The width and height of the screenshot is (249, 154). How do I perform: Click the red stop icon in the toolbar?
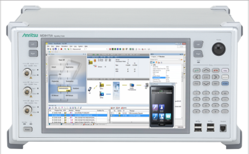[61, 49]
